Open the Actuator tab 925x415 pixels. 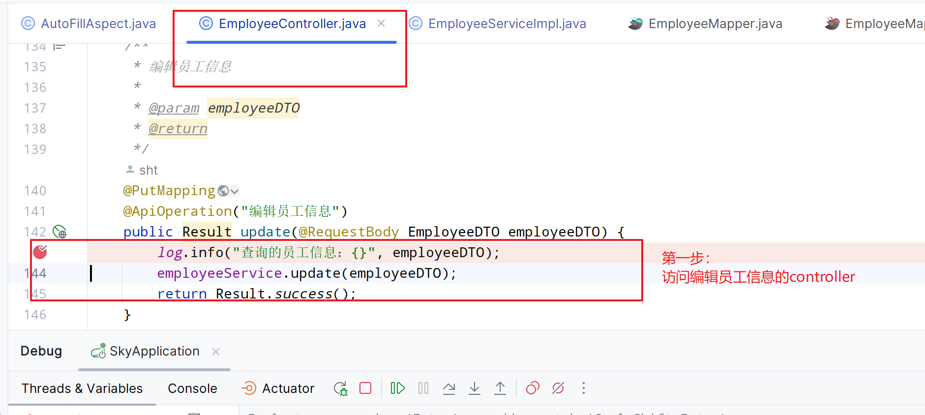pyautogui.click(x=278, y=388)
